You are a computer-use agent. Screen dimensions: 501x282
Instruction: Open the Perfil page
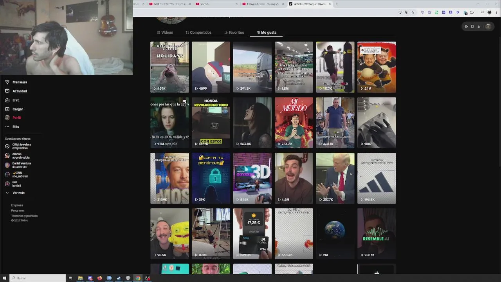click(13, 117)
